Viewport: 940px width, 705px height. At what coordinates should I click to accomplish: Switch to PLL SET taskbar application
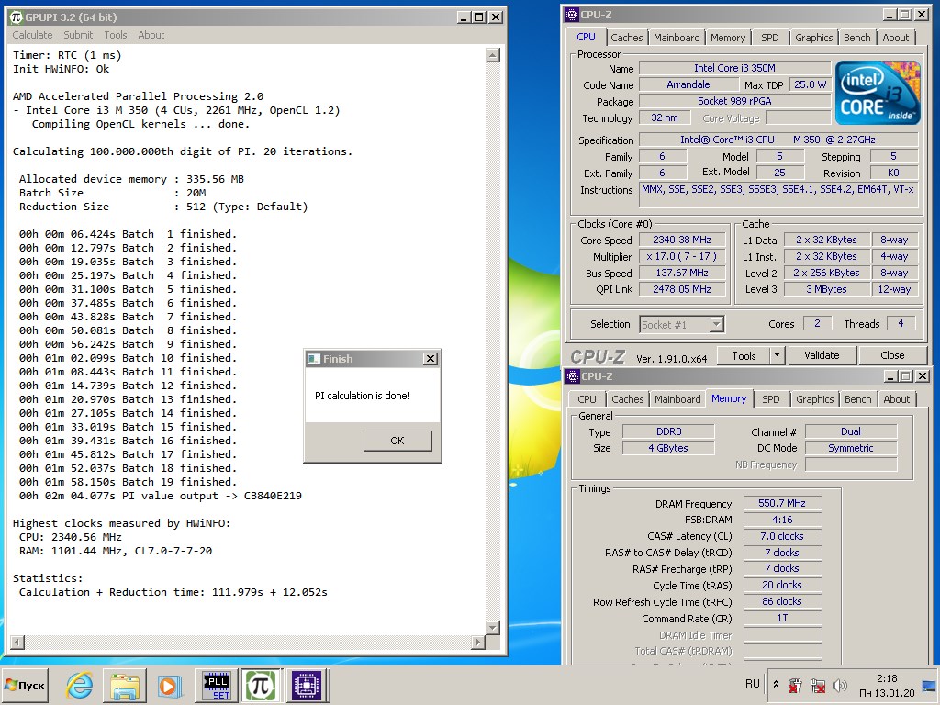click(217, 685)
